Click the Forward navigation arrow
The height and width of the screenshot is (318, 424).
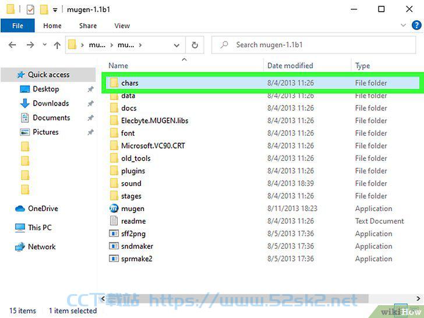click(x=30, y=45)
